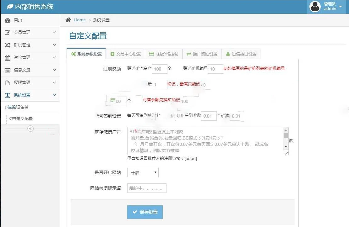349x227 pixels.
Task: Select the 首页 dashboard icon in sidebar
Action: 8,20
